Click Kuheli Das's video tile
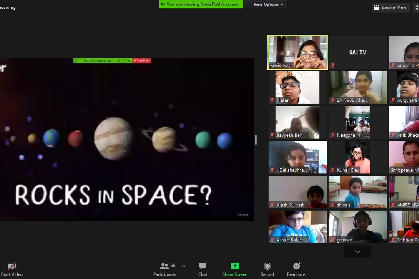 pos(358,157)
